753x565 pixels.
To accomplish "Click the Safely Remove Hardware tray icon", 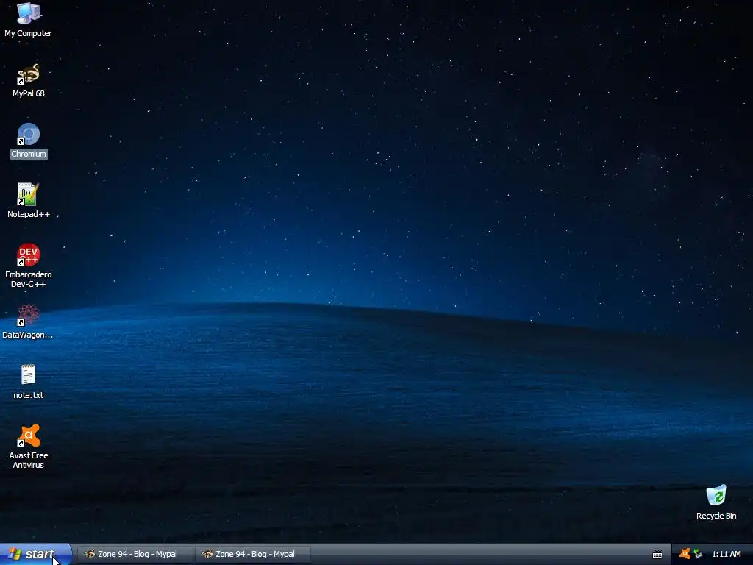I will 698,554.
